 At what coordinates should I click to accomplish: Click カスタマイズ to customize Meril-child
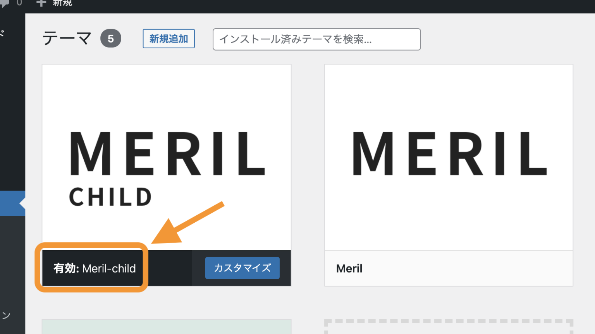coord(242,268)
